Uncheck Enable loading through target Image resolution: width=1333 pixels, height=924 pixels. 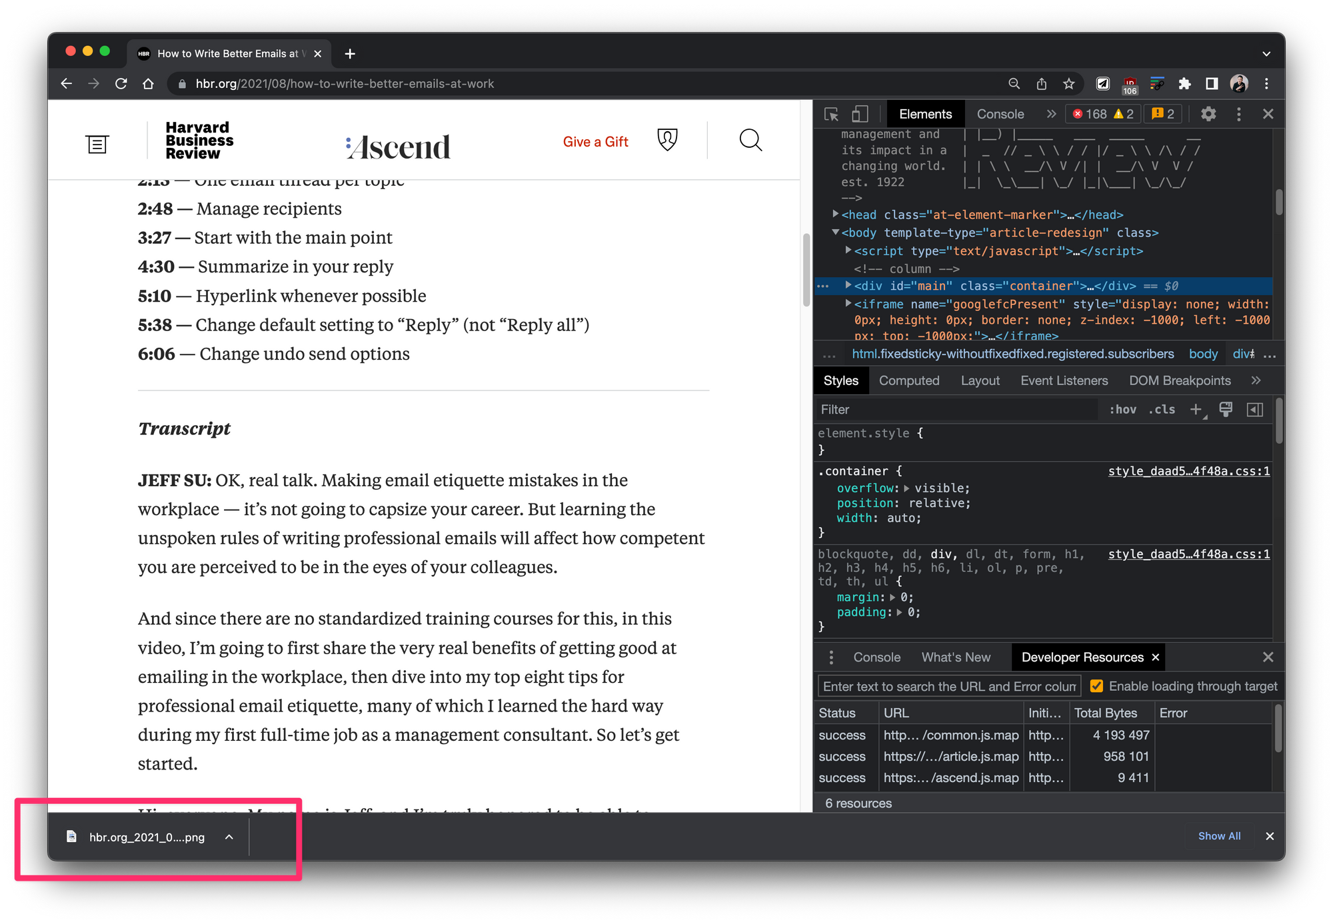(1096, 686)
